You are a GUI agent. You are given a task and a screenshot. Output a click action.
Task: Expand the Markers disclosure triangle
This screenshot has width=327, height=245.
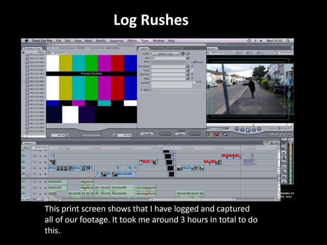142,90
